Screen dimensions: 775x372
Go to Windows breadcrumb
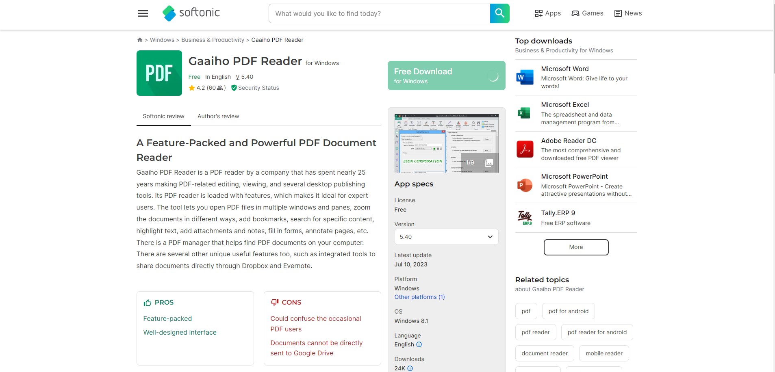tap(162, 40)
